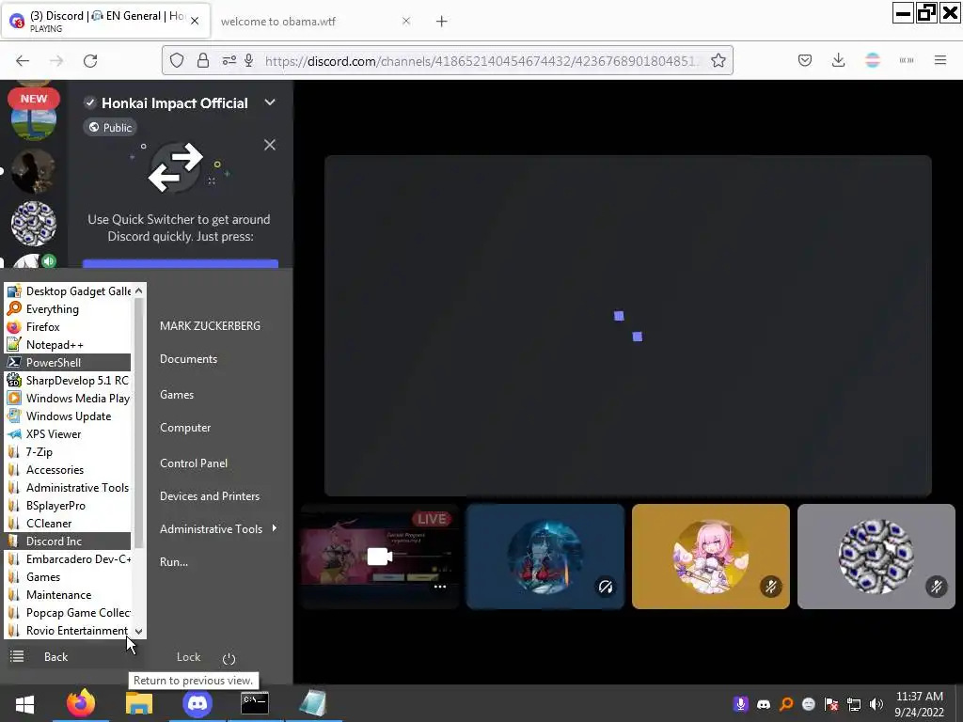Open SharpDevelop 5.1 RC entry

pyautogui.click(x=68, y=380)
